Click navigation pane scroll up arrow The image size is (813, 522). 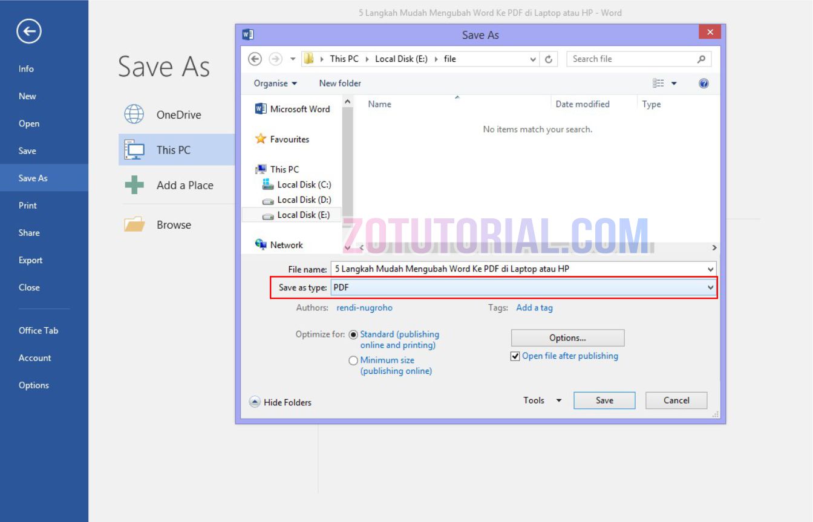pos(347,102)
